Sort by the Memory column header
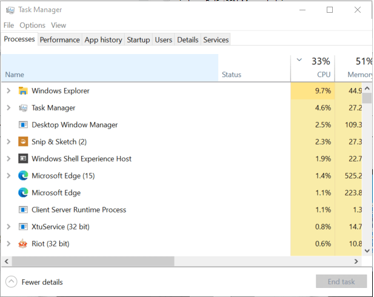Image resolution: width=374 pixels, height=297 pixels. [x=354, y=68]
